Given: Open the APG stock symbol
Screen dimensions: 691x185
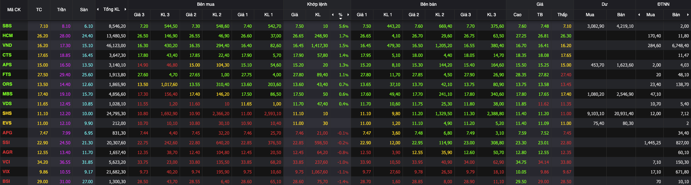Looking at the screenshot, I should [x=7, y=133].
